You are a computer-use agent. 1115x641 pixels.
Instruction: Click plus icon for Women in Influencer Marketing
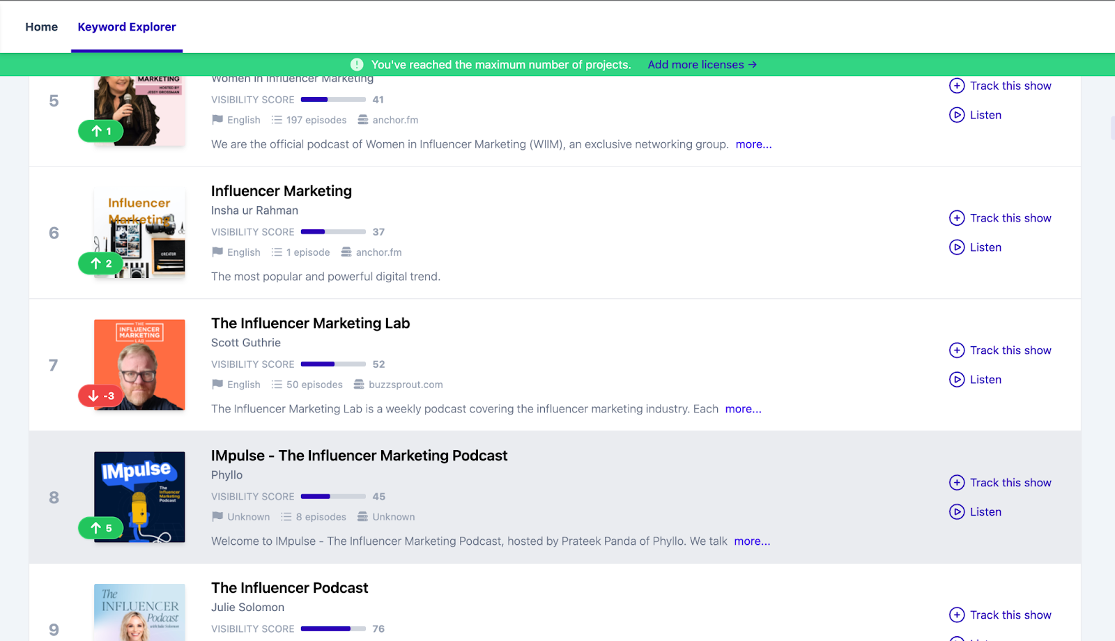point(957,86)
